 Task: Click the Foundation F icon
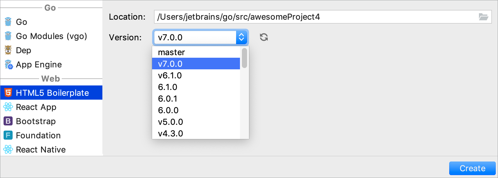[x=8, y=135]
